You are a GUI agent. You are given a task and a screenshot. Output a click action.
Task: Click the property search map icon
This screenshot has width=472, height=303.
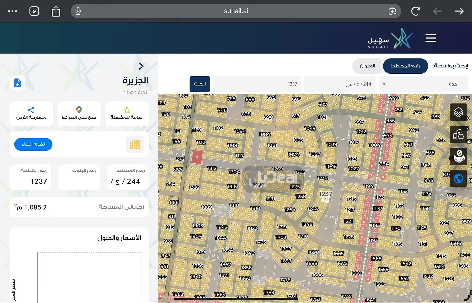point(458,134)
